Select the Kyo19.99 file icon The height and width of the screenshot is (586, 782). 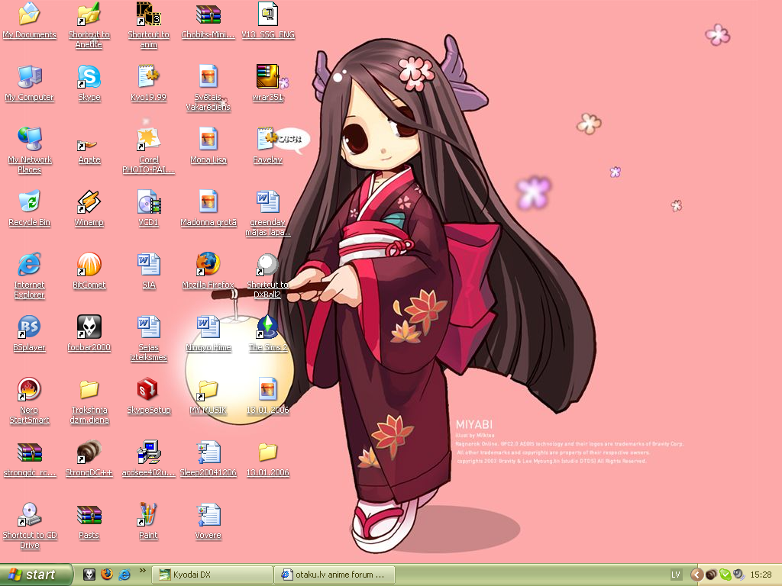pos(149,77)
